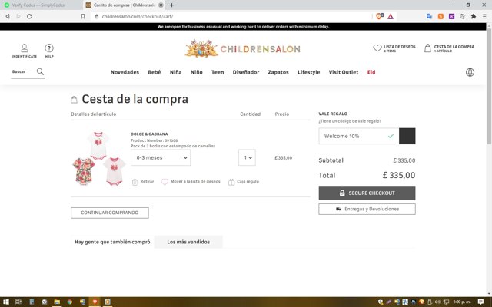Expand the 0-3 meses size dropdown
The image size is (492, 307).
pyautogui.click(x=161, y=157)
